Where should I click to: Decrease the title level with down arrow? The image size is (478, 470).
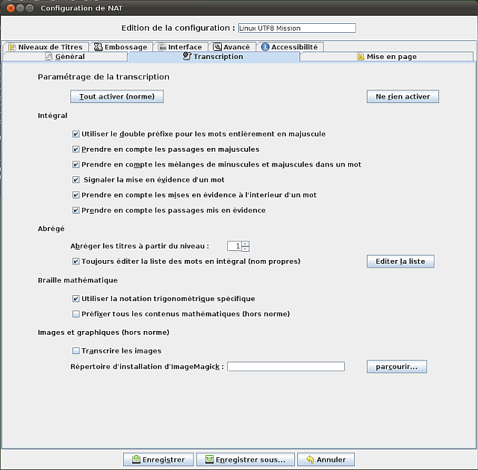click(x=245, y=249)
